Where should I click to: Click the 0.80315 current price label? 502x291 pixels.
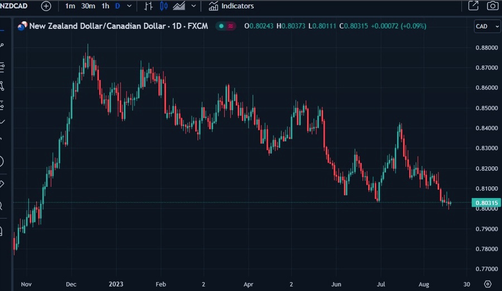click(486, 203)
